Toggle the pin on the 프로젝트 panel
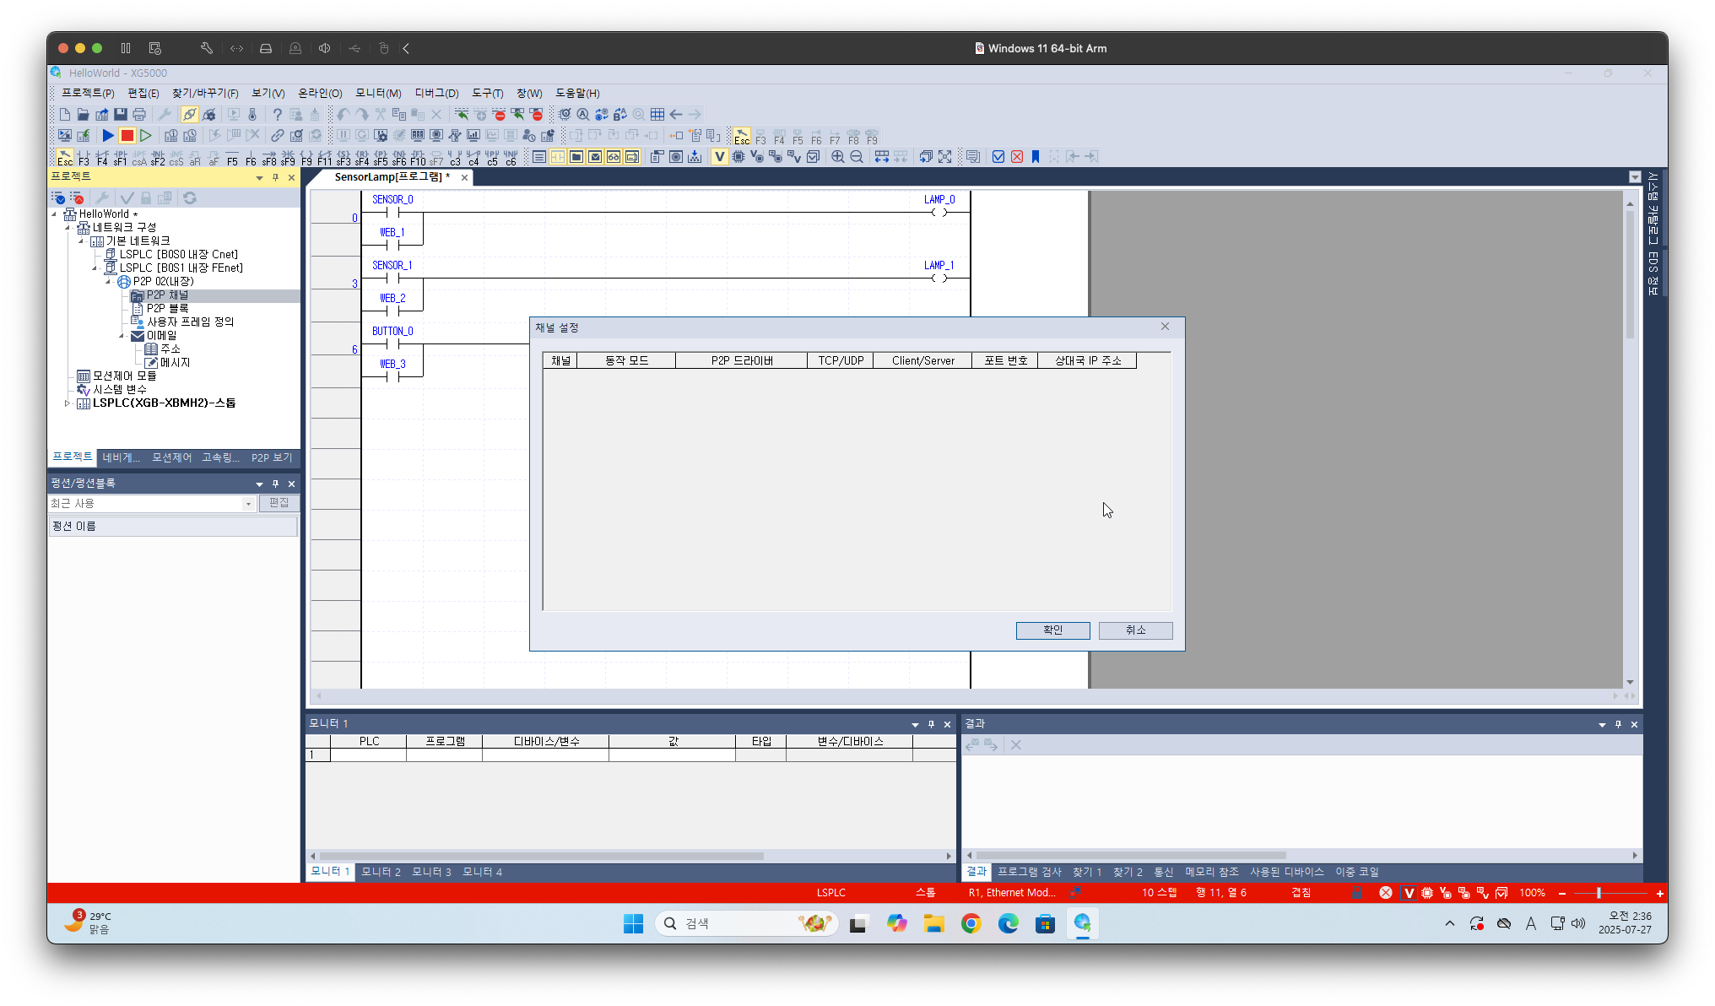Viewport: 1715px width, 1006px height. (x=275, y=177)
